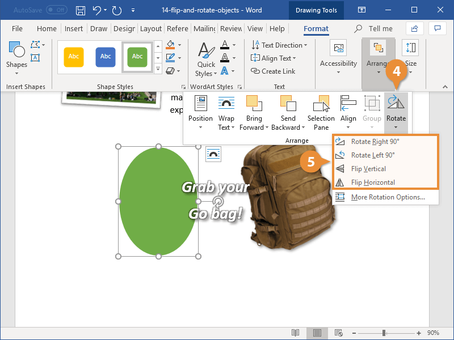Apply the blue Abc shape style
Viewport: 454px width, 340px height.
106,57
